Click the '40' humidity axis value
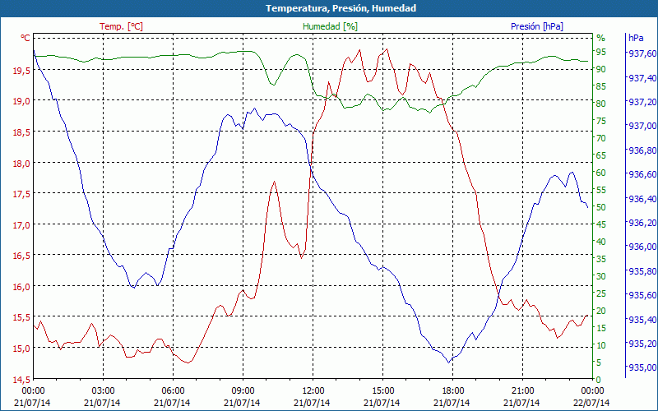658x411 pixels. point(601,242)
